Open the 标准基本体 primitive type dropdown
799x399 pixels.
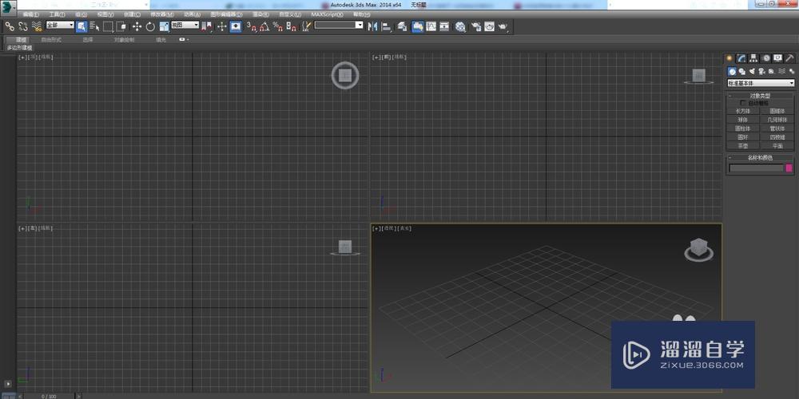coord(761,83)
